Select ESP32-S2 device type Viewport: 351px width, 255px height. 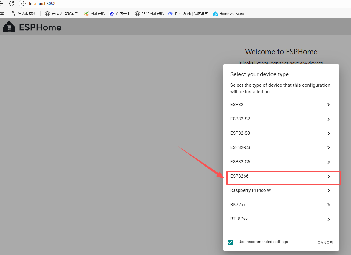281,119
